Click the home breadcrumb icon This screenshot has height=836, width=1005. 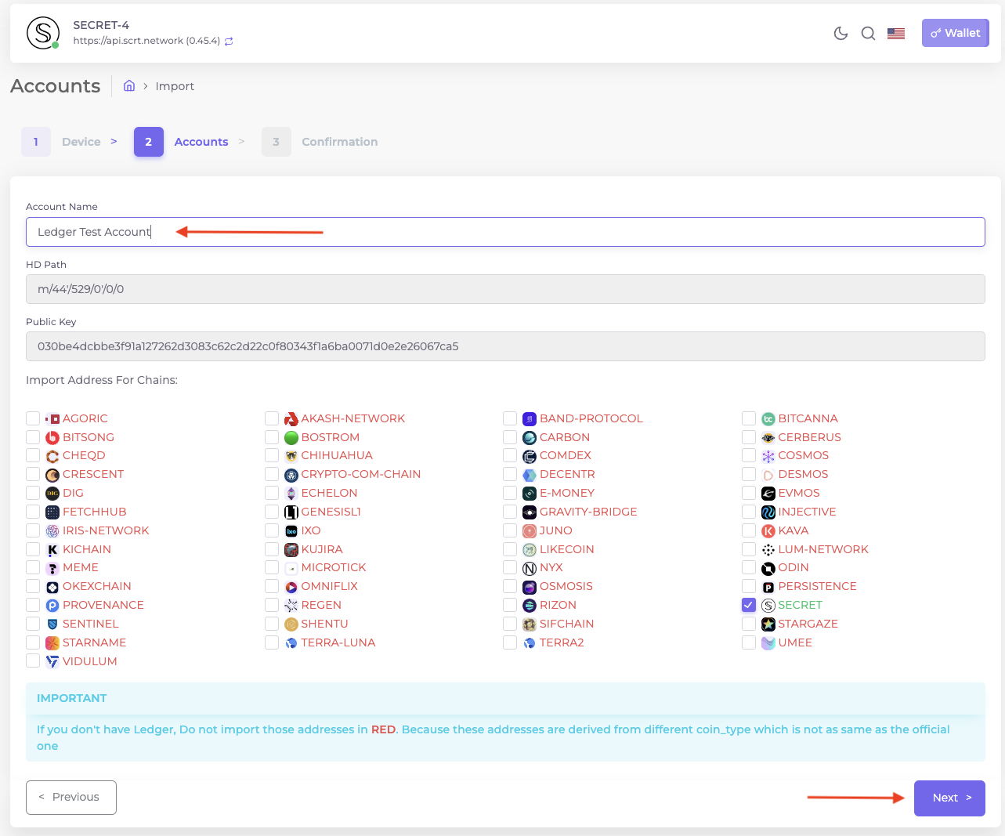pos(129,86)
